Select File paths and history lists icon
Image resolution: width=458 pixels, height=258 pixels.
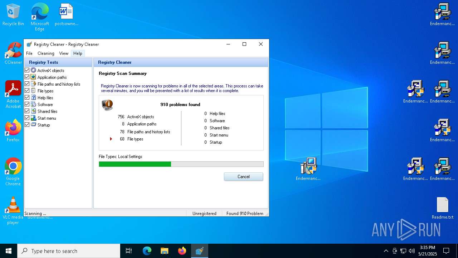click(x=33, y=84)
